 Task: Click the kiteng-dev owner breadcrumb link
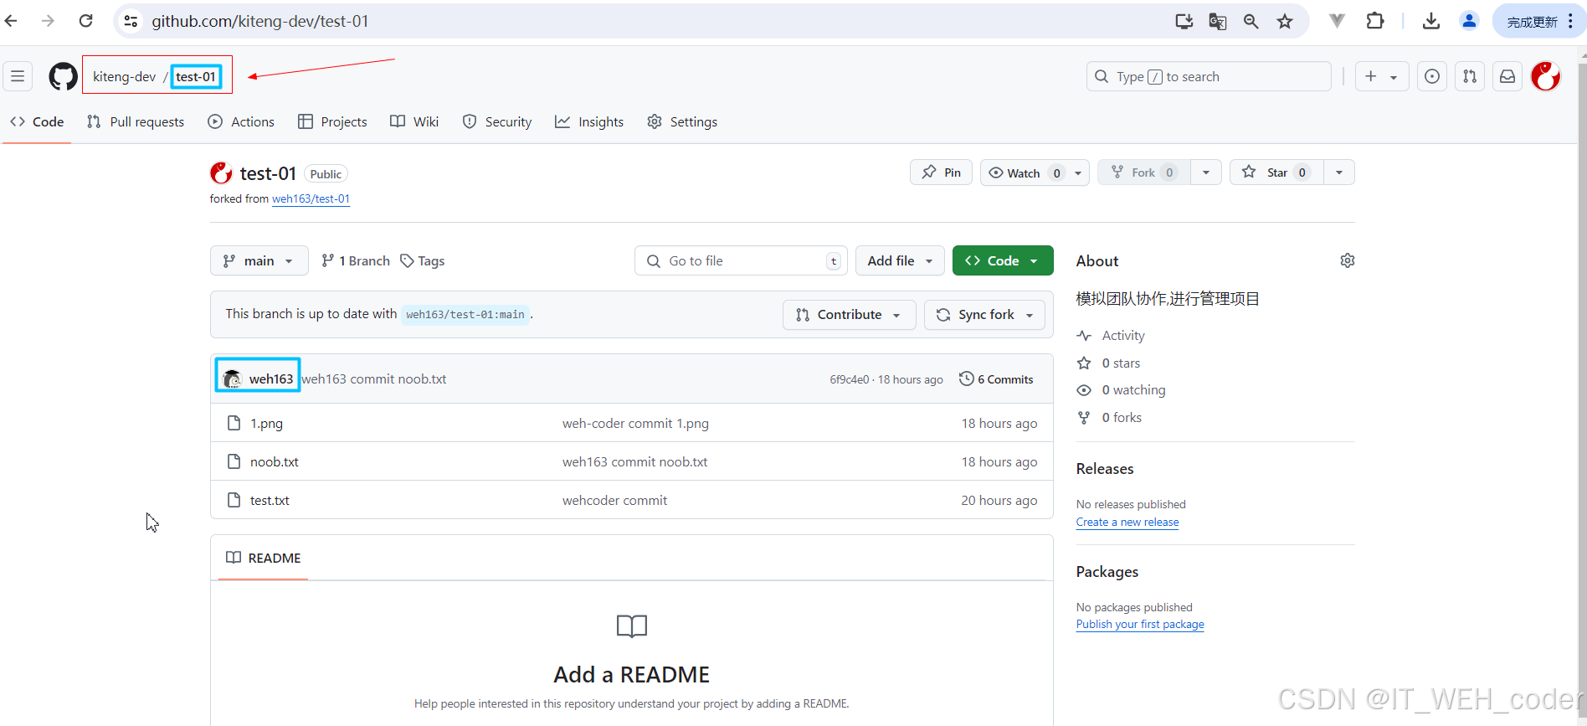point(124,76)
